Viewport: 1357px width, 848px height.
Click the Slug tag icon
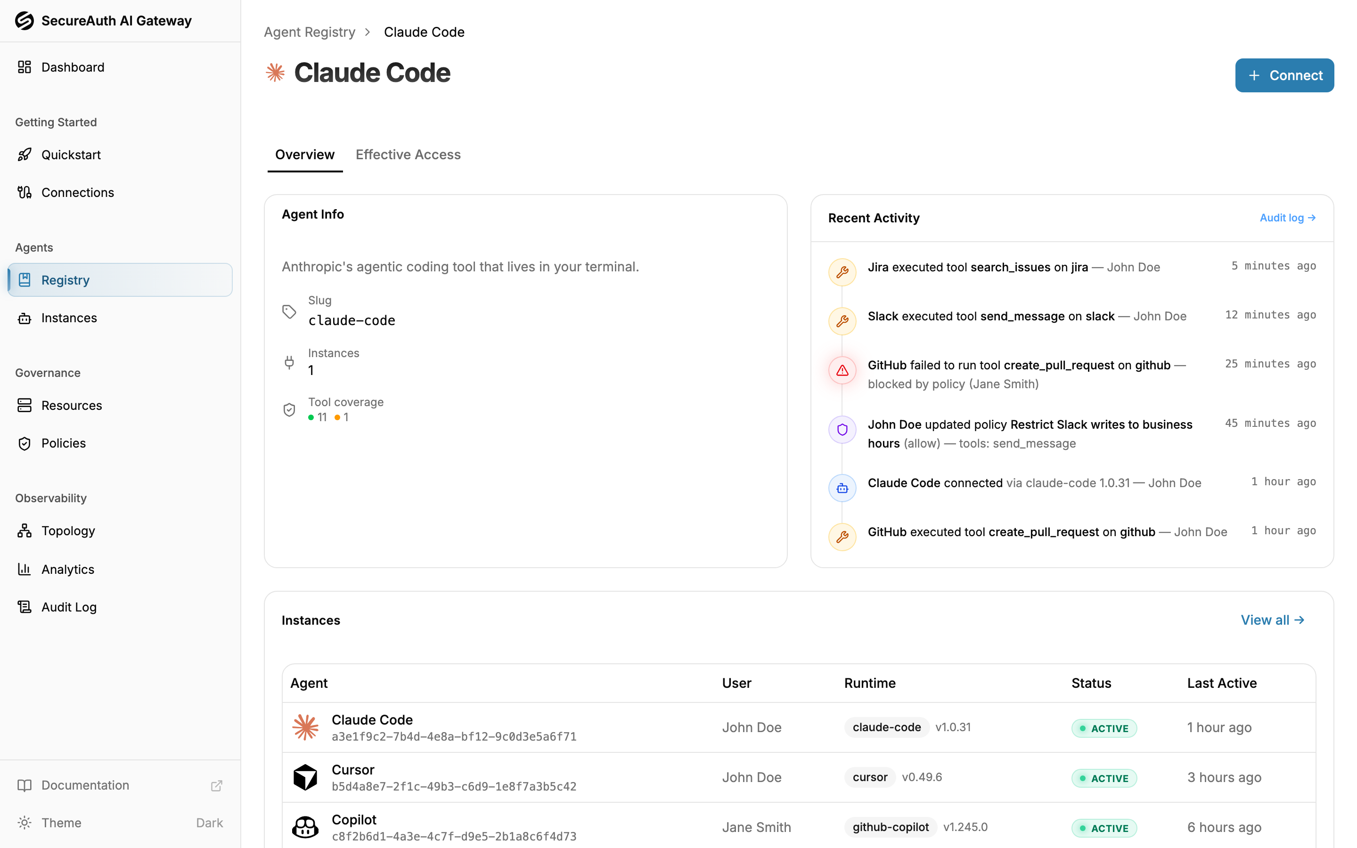[289, 311]
